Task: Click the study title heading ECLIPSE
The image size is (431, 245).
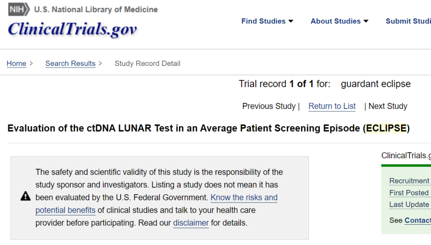Action: click(x=386, y=128)
